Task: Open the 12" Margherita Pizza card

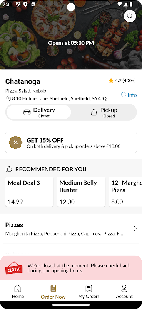Action: click(125, 192)
